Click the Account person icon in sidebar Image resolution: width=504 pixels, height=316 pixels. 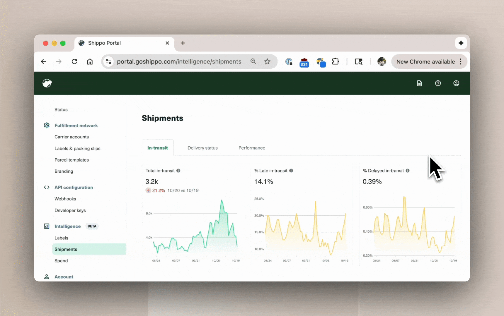[47, 277]
